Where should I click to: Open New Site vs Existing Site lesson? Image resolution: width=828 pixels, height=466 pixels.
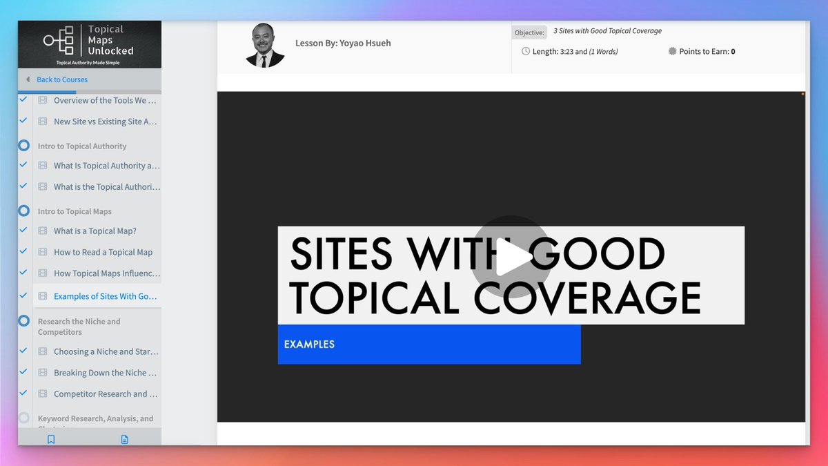(x=106, y=122)
